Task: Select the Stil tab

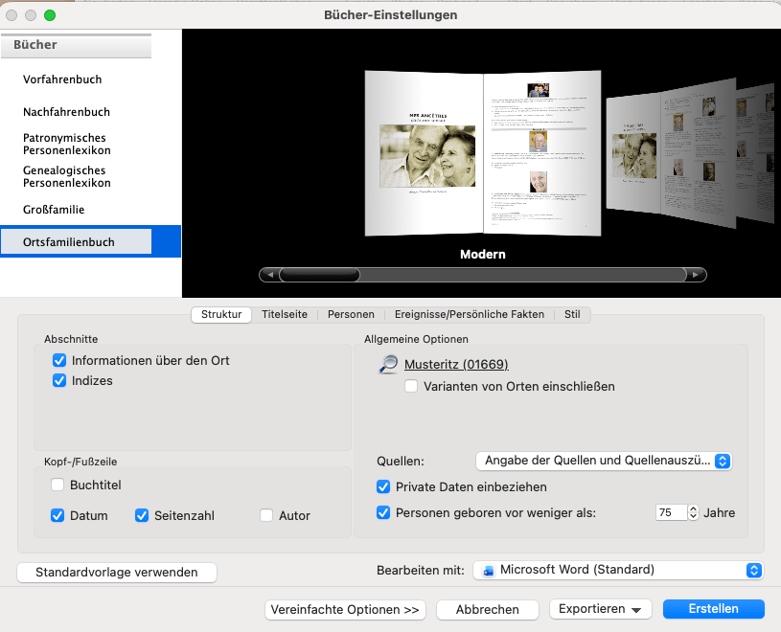Action: pyautogui.click(x=572, y=314)
